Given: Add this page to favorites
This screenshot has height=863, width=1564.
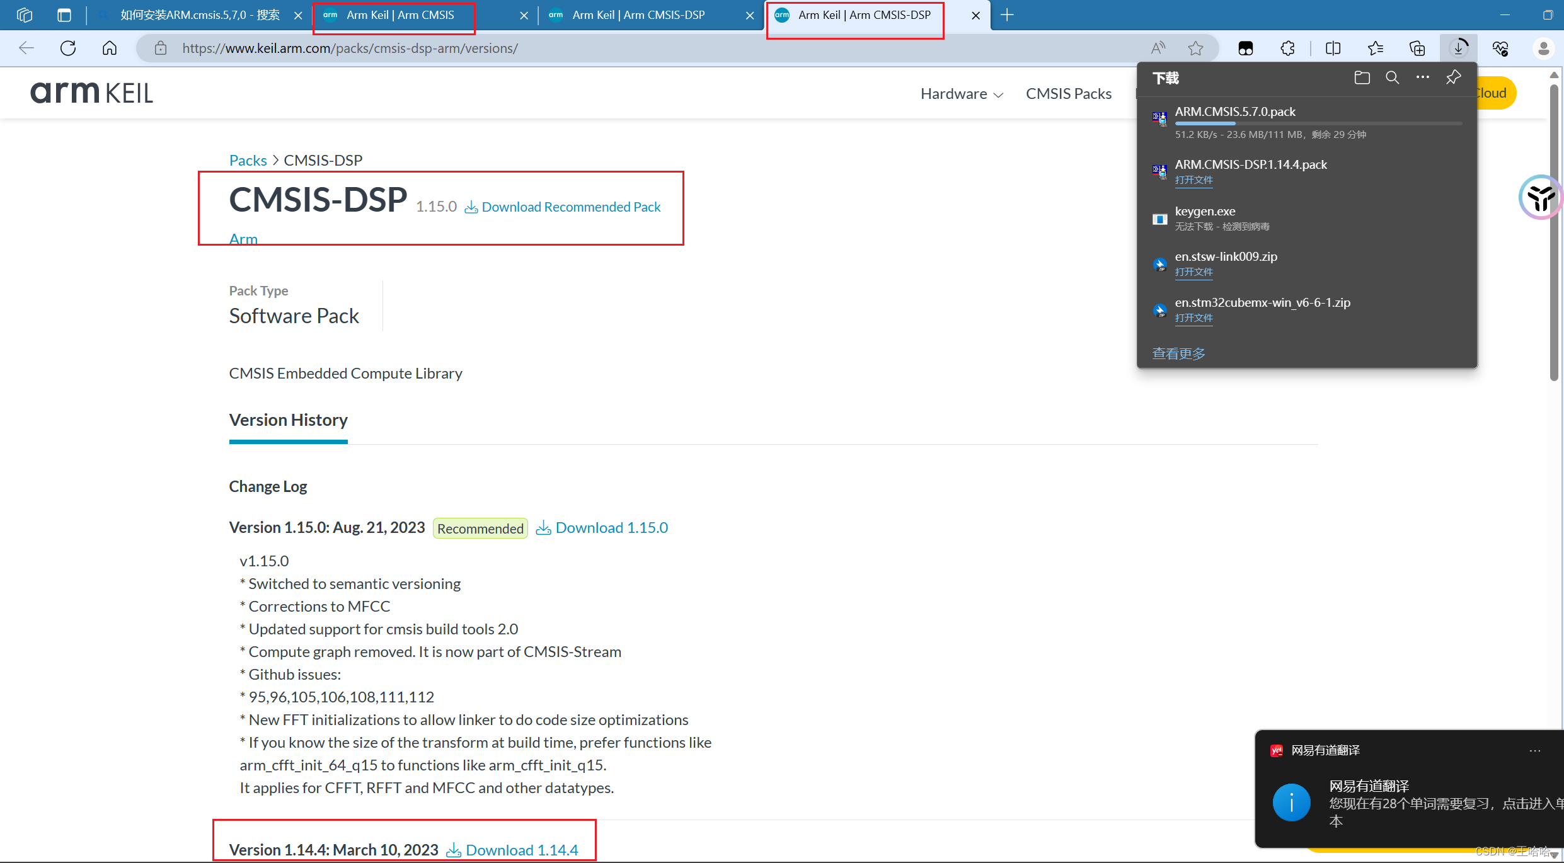Looking at the screenshot, I should click(x=1195, y=49).
